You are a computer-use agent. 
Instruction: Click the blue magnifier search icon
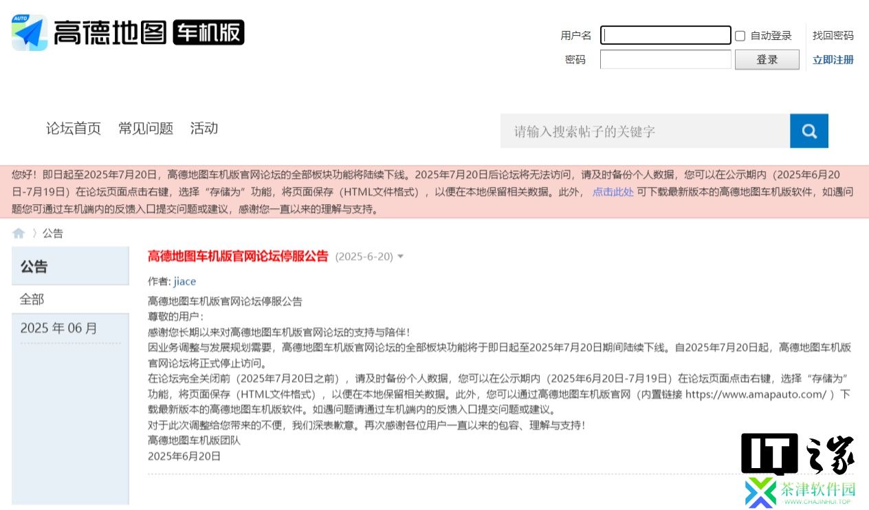point(809,131)
